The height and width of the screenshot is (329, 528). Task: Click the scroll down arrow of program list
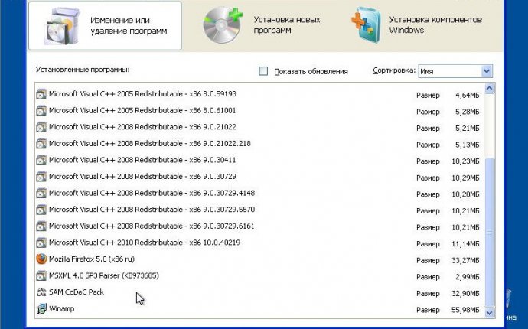(489, 312)
